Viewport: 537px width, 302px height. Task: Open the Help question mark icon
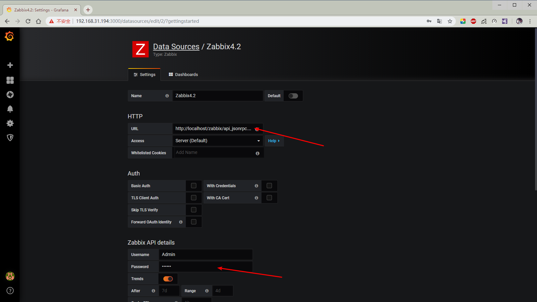tap(10, 291)
